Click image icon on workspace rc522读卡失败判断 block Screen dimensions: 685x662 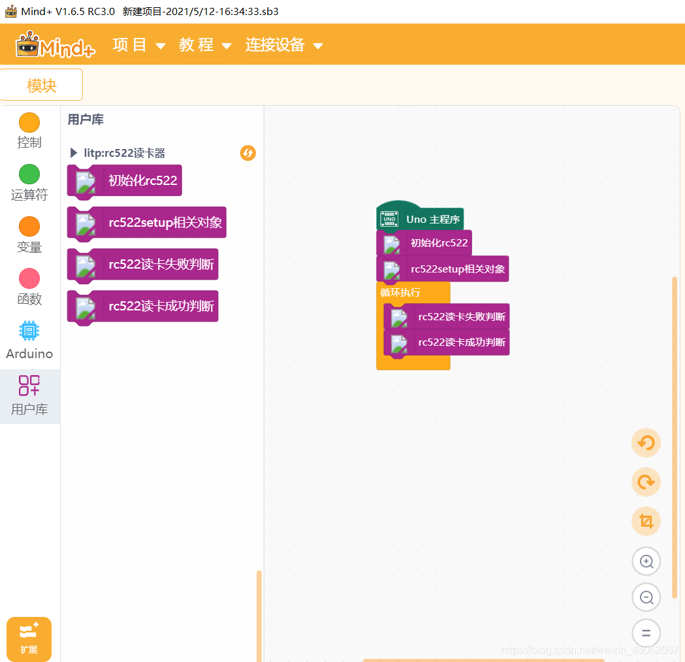[x=399, y=318]
